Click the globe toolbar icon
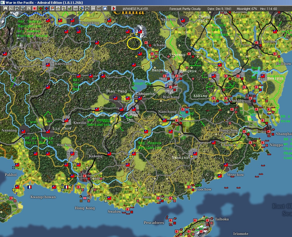Image resolution: width=292 pixels, height=237 pixels. pos(81,8)
